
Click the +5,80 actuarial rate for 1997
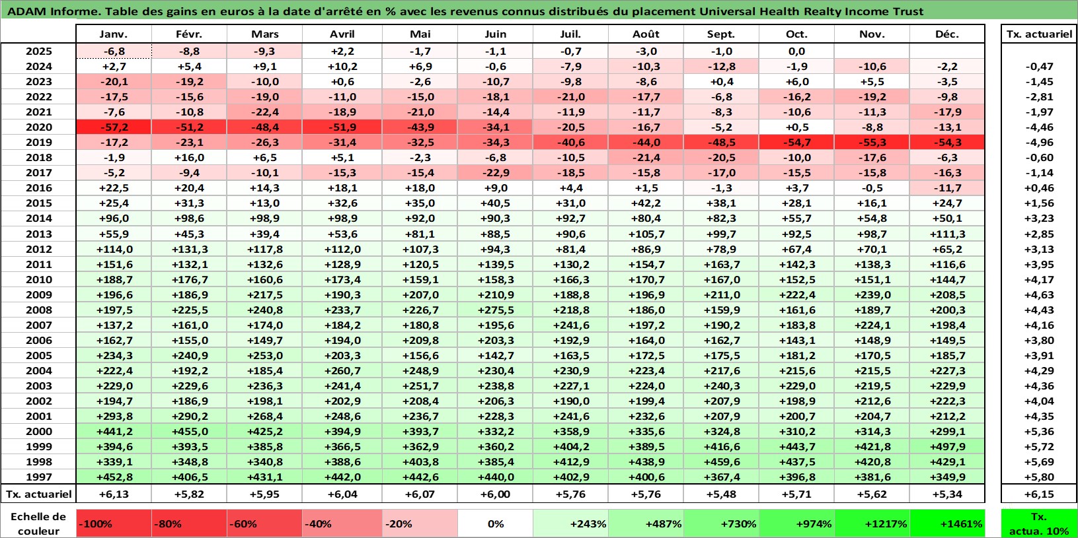coord(1039,477)
